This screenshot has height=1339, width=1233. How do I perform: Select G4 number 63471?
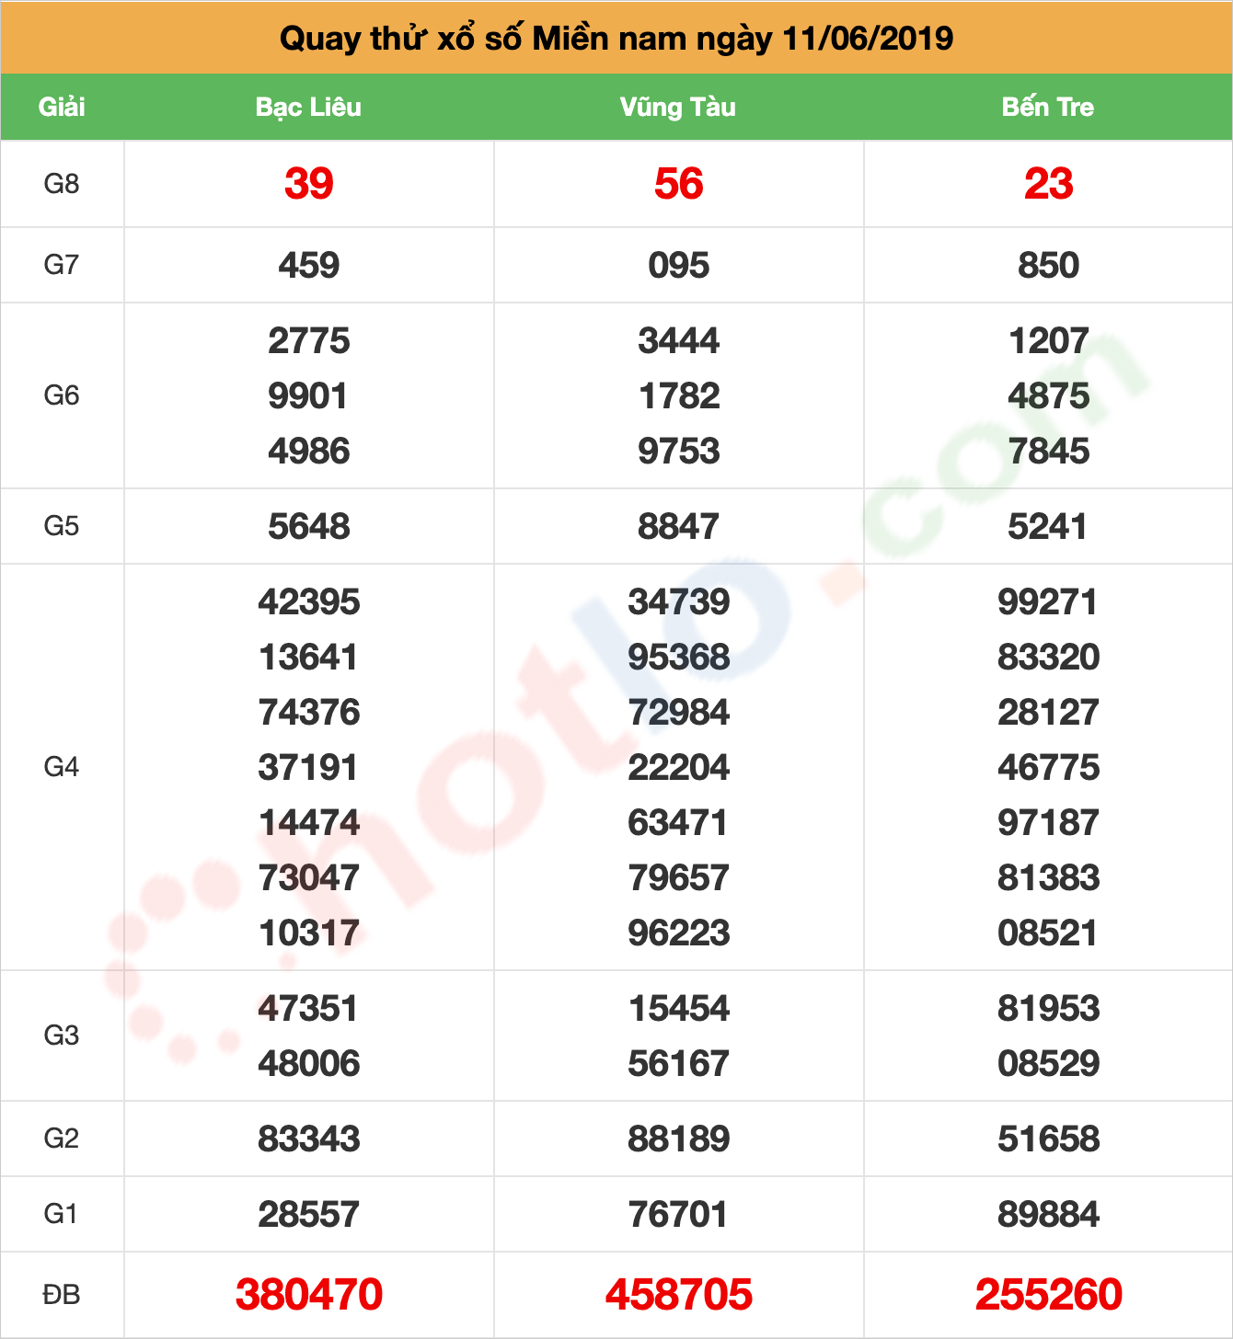[679, 823]
